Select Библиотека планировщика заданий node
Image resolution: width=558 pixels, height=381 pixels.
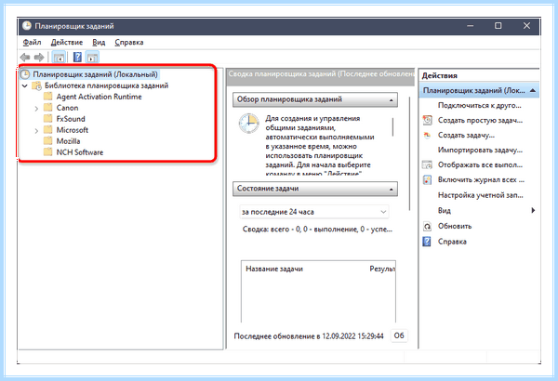pyautogui.click(x=106, y=85)
